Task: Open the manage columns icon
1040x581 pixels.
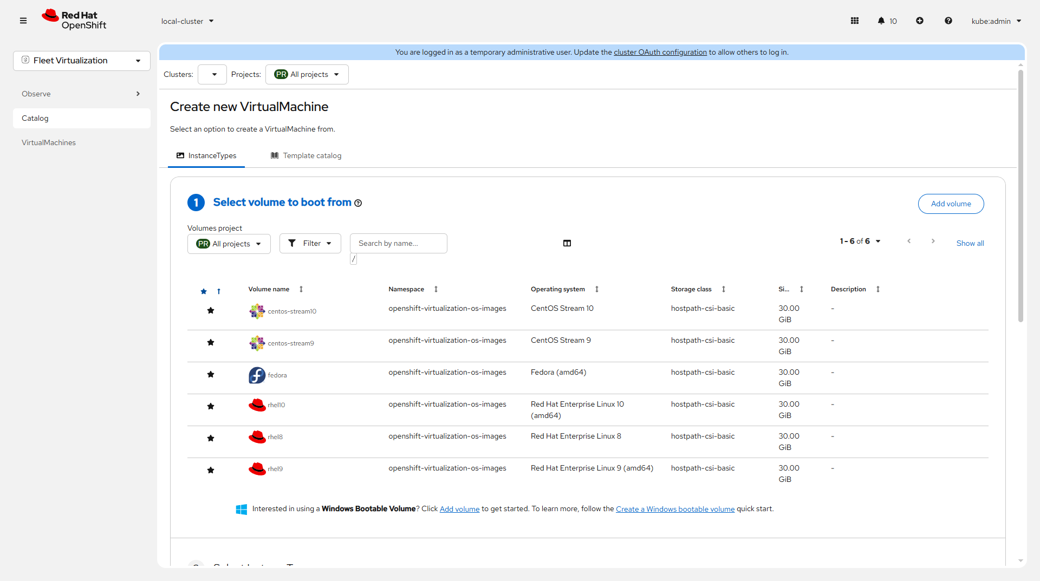Action: tap(567, 243)
